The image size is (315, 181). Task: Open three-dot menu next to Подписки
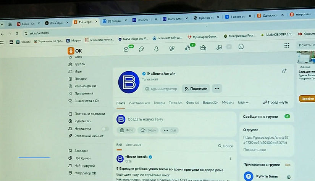217,88
